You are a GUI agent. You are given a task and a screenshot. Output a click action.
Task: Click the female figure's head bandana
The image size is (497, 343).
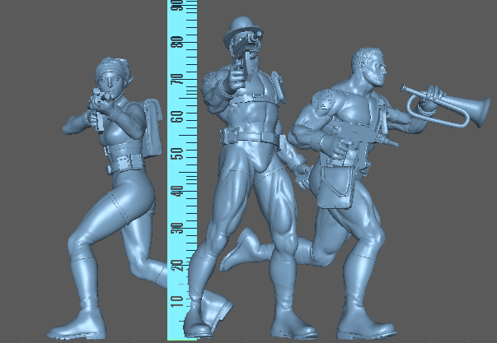(x=109, y=64)
